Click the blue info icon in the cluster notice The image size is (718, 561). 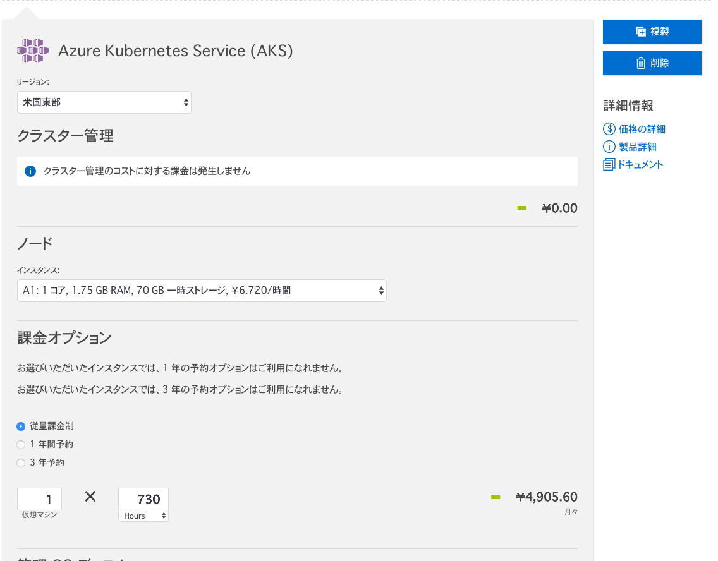tap(30, 171)
